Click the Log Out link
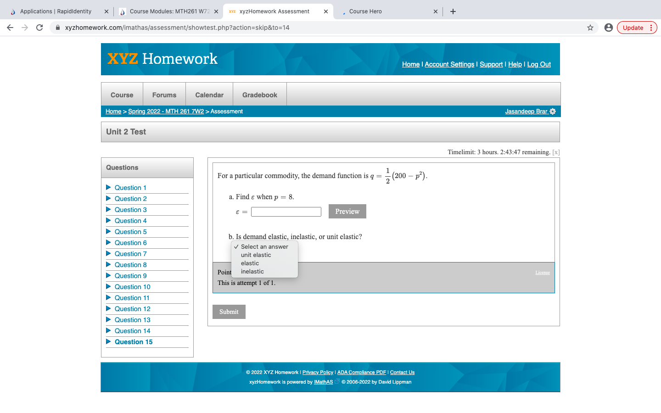Screen dimensions: 661x413 click(538, 64)
